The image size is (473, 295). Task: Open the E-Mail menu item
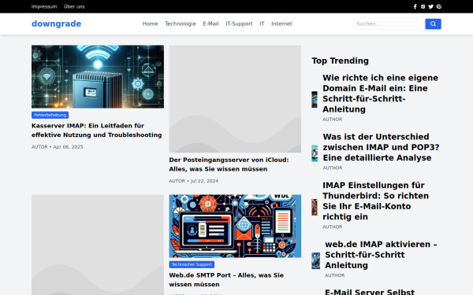coord(210,24)
